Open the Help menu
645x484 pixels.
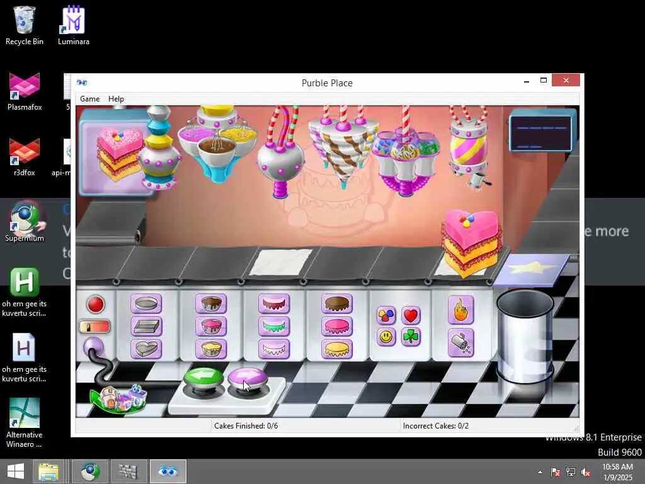click(116, 99)
